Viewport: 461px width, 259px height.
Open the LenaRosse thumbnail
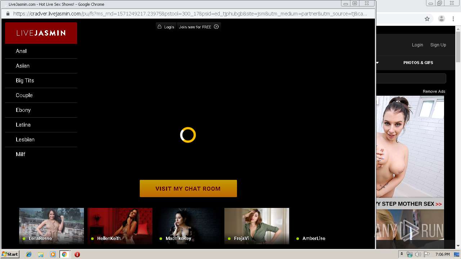click(x=52, y=226)
